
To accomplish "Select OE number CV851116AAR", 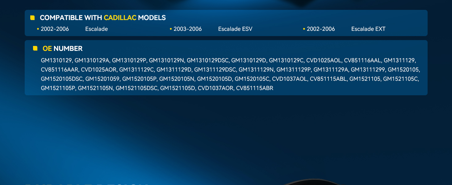I will tap(59, 70).
